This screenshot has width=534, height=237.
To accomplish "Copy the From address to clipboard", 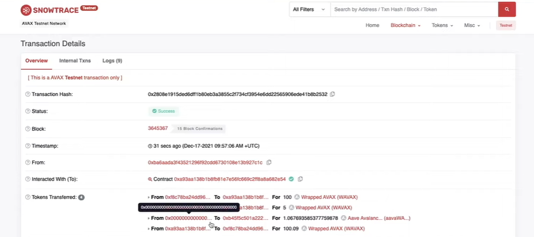I will [x=268, y=163].
